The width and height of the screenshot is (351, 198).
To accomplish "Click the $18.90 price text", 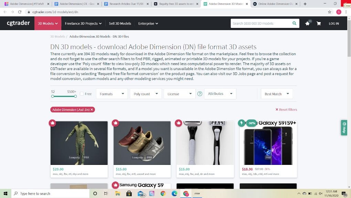I will [247, 169].
